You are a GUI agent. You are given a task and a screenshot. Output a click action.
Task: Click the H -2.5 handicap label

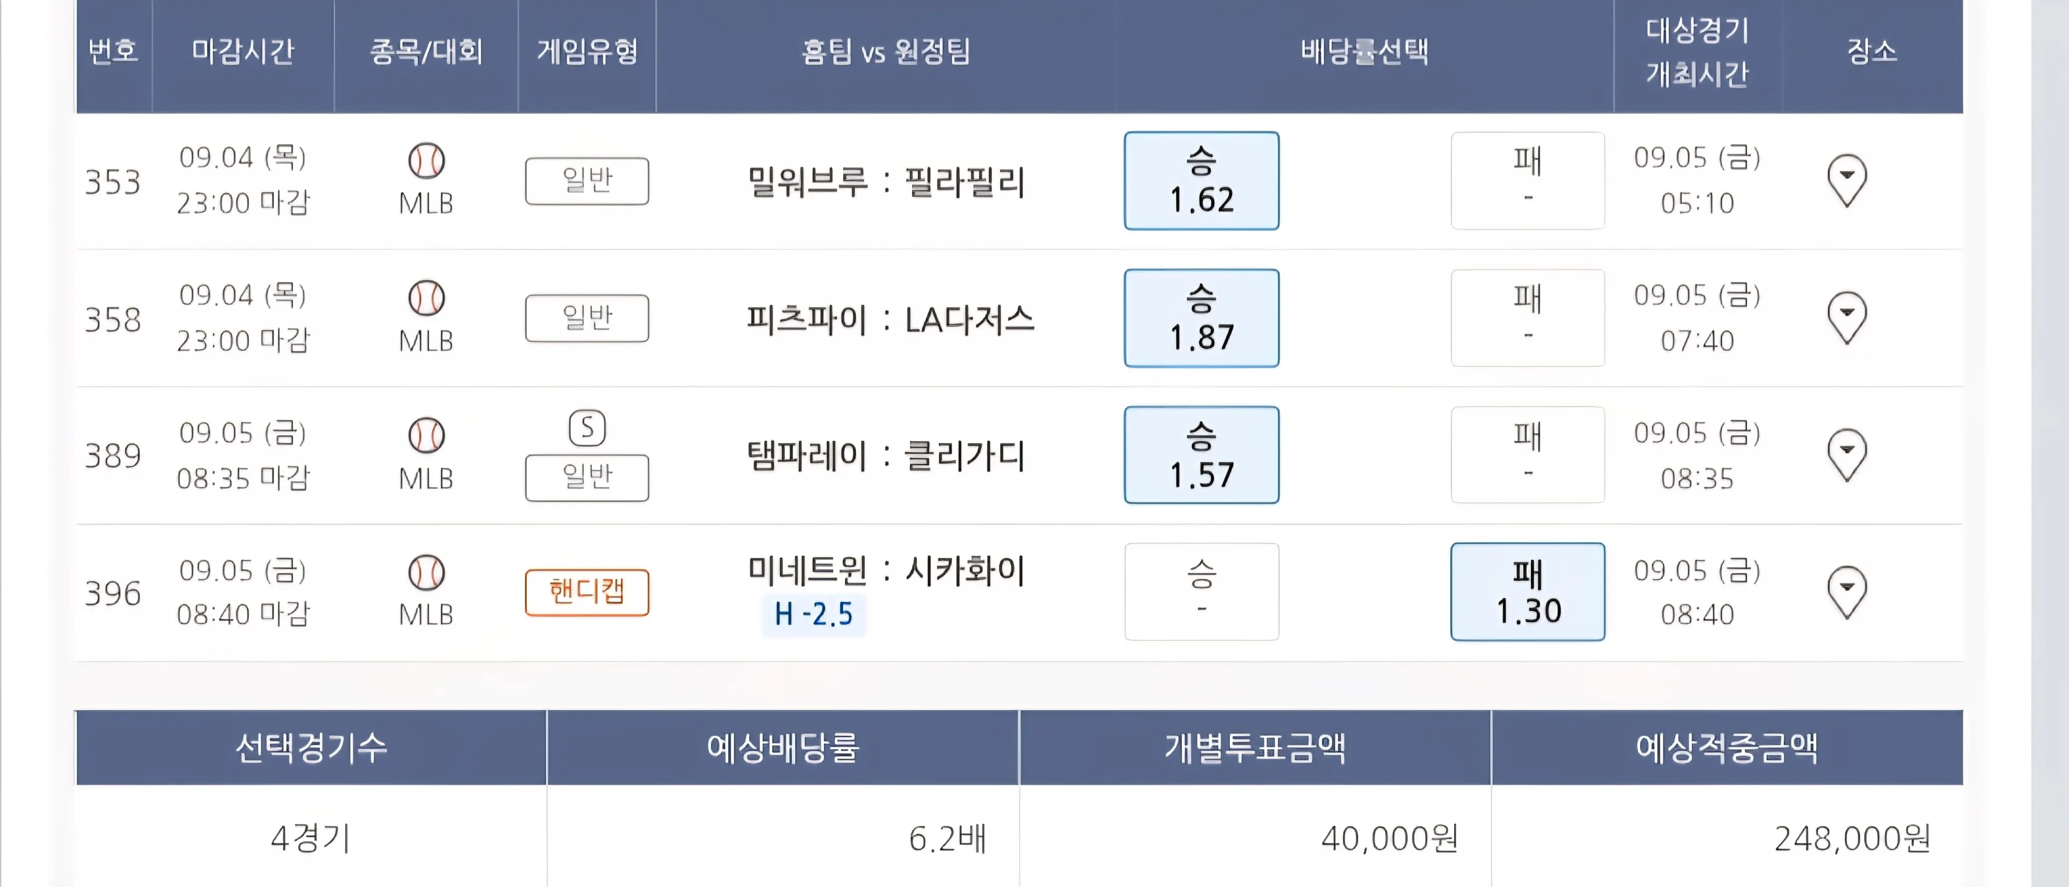(x=813, y=614)
